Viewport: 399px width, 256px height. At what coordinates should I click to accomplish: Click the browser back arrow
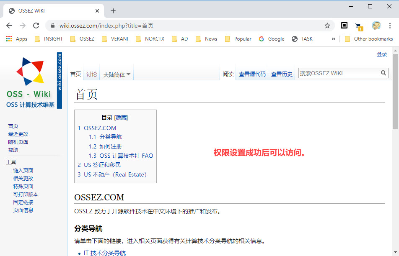click(x=9, y=25)
